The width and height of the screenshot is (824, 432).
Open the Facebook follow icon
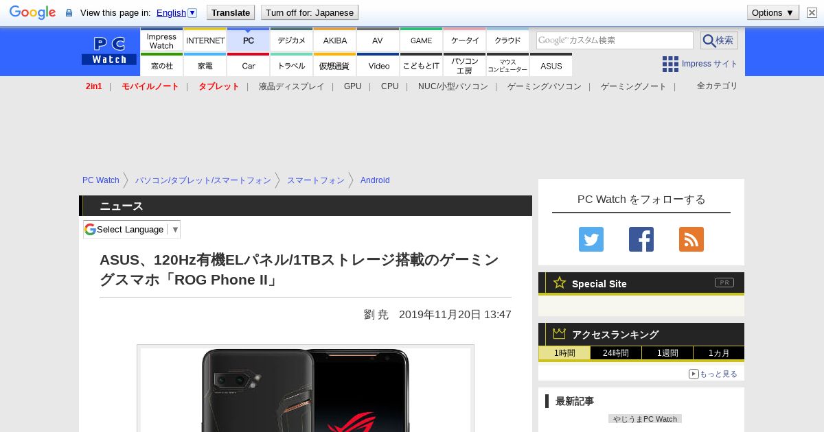641,239
